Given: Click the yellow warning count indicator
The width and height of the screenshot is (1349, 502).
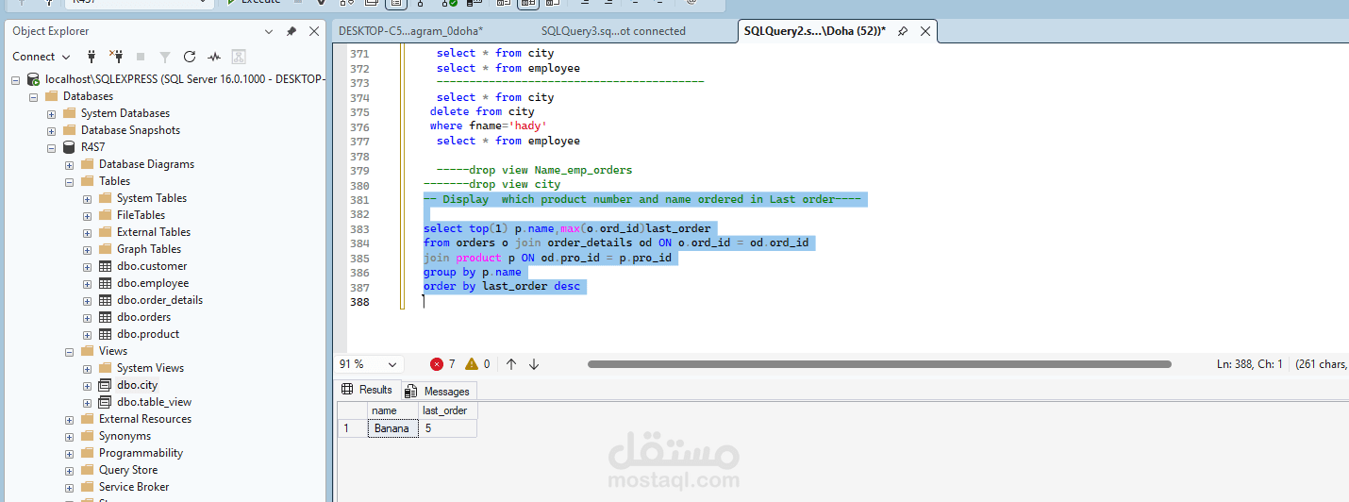Looking at the screenshot, I should point(477,364).
